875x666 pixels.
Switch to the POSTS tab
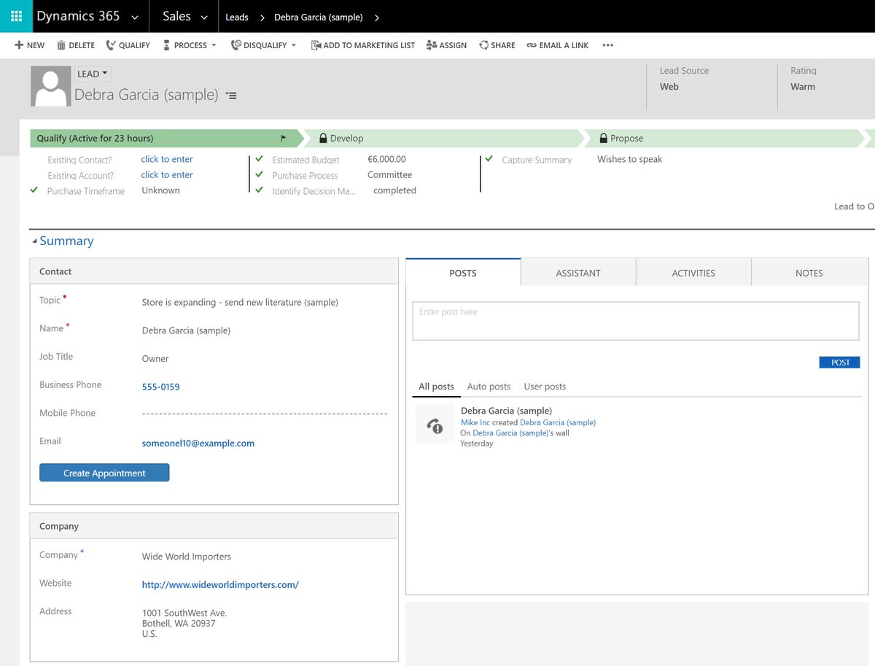pyautogui.click(x=463, y=272)
